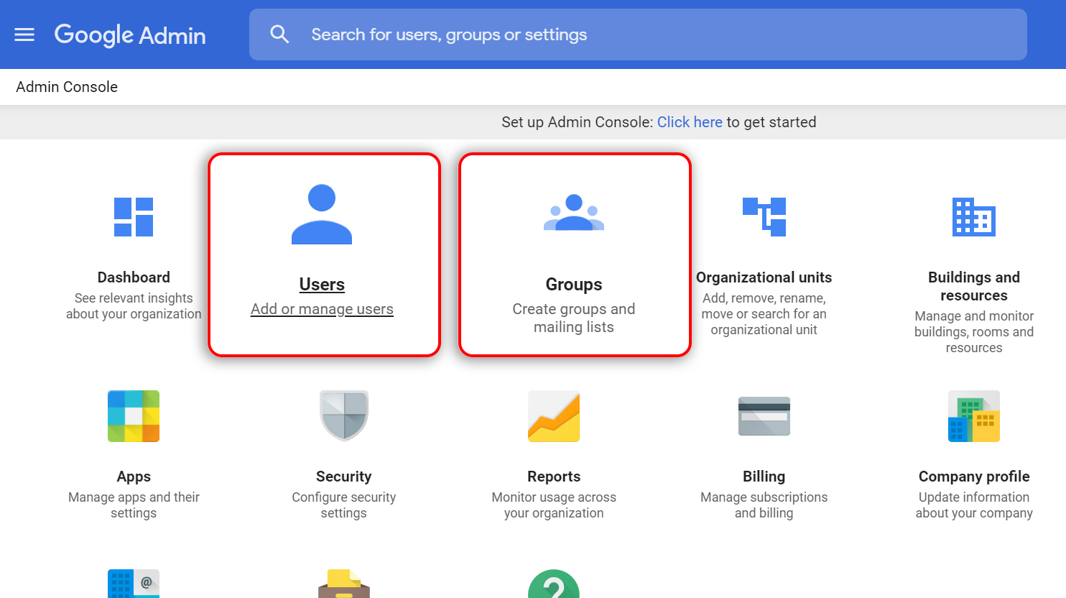Focus the search users, groups or settings field

[638, 34]
